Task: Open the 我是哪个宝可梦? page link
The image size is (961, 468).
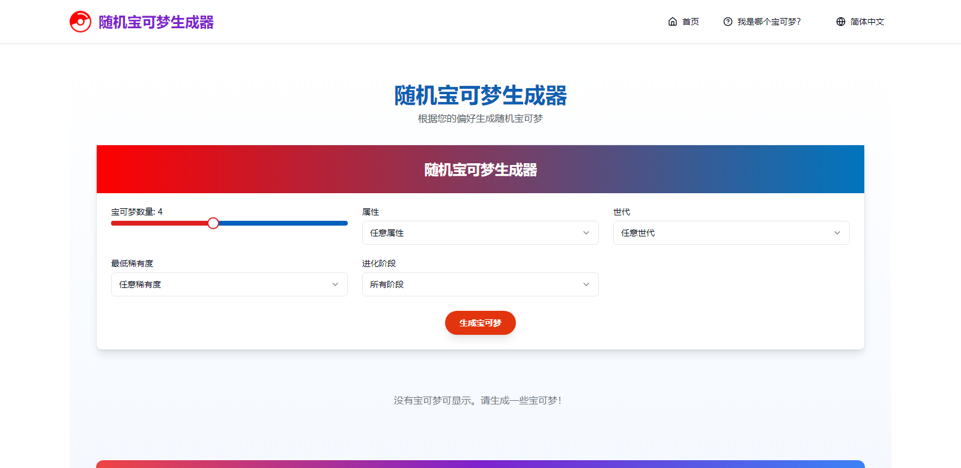Action: [x=762, y=22]
